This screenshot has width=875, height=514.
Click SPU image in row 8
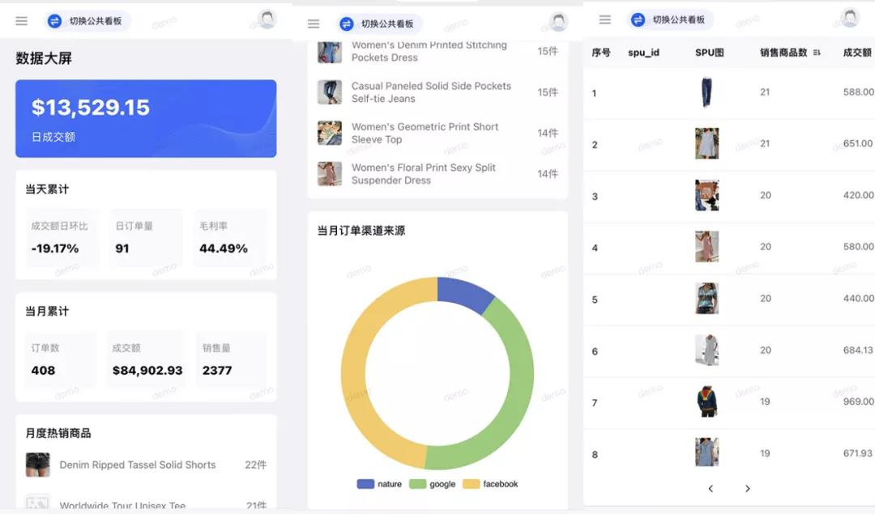(x=706, y=452)
